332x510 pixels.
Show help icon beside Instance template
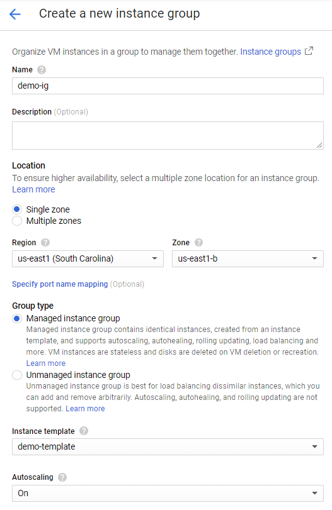tap(84, 431)
